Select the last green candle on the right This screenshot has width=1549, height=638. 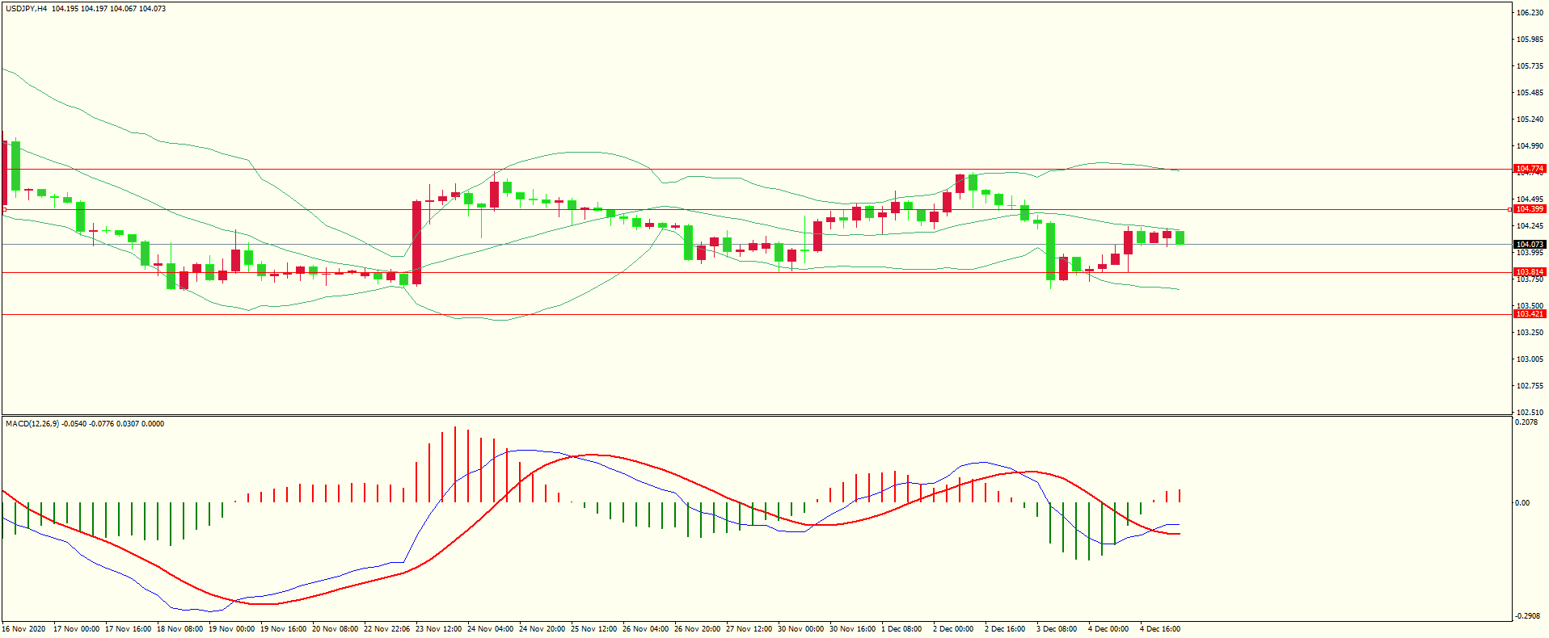click(x=1180, y=237)
